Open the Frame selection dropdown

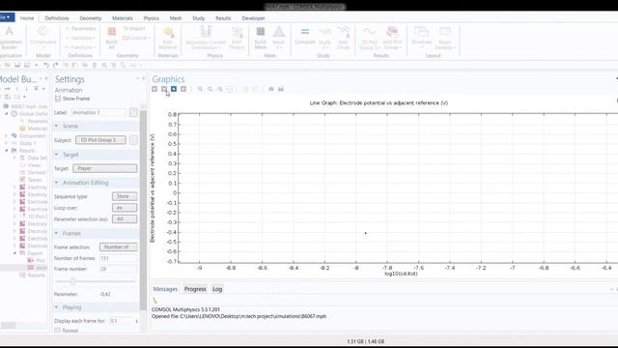(118, 247)
